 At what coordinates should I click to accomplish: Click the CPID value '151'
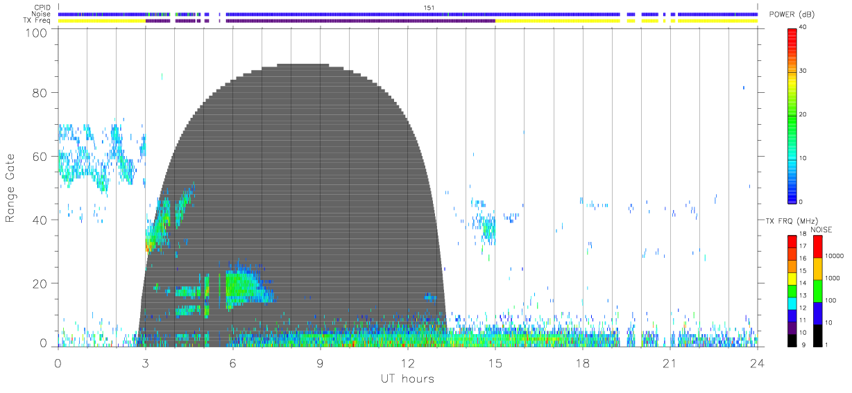pos(429,8)
